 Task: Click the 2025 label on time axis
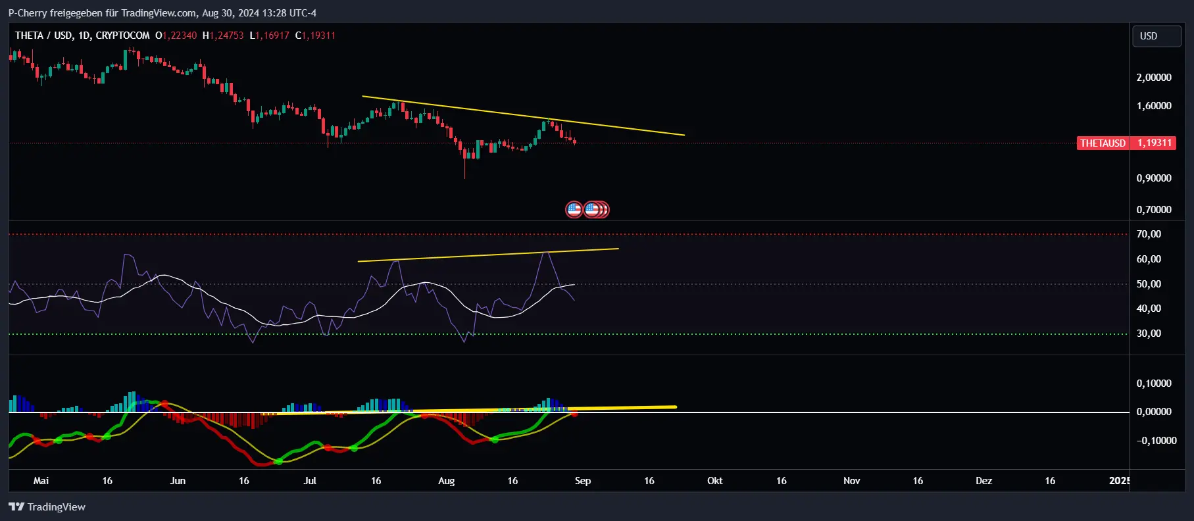click(x=1120, y=481)
